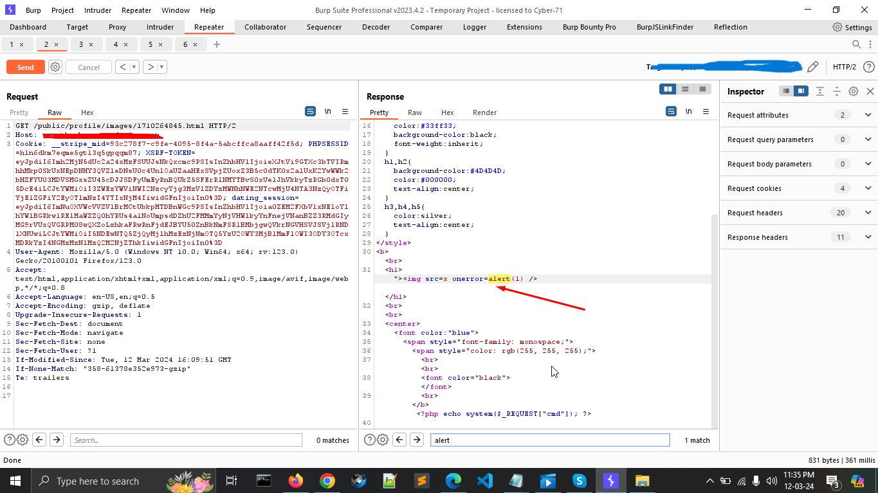Toggle non-printable characters in Response editor
The image size is (878, 493).
click(x=688, y=111)
